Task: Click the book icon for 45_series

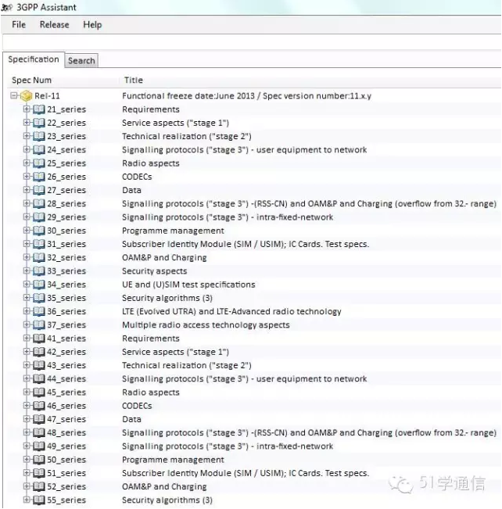Action: click(39, 393)
